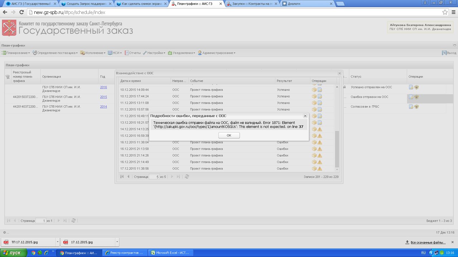Viewport: 458px width, 257px height.
Task: Click the emblem operation icon in the 2014 row
Action: 416,106
